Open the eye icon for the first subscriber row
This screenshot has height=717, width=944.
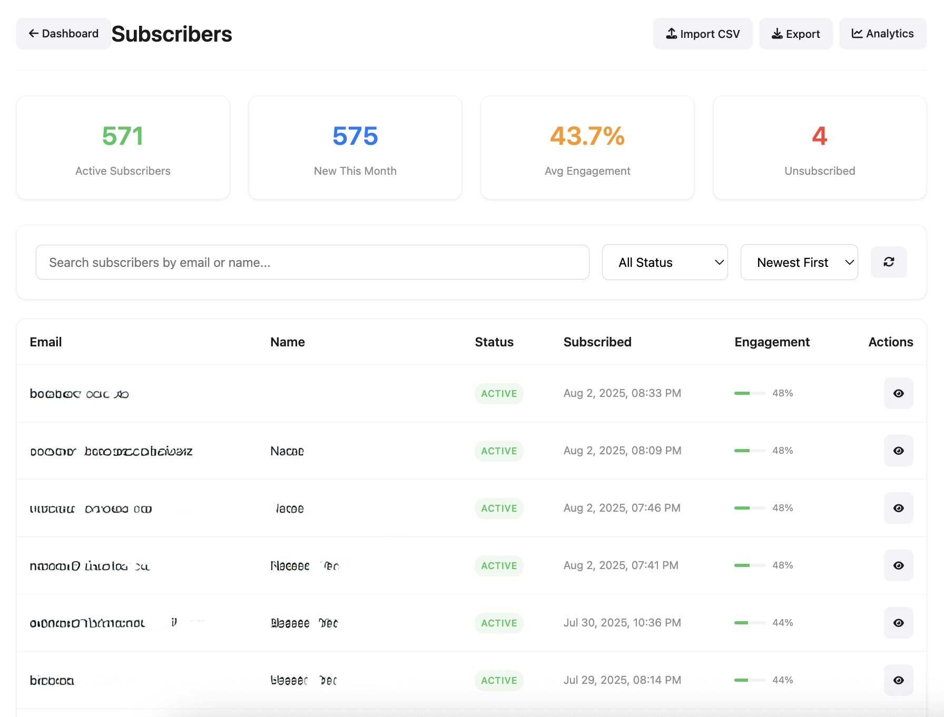click(898, 393)
